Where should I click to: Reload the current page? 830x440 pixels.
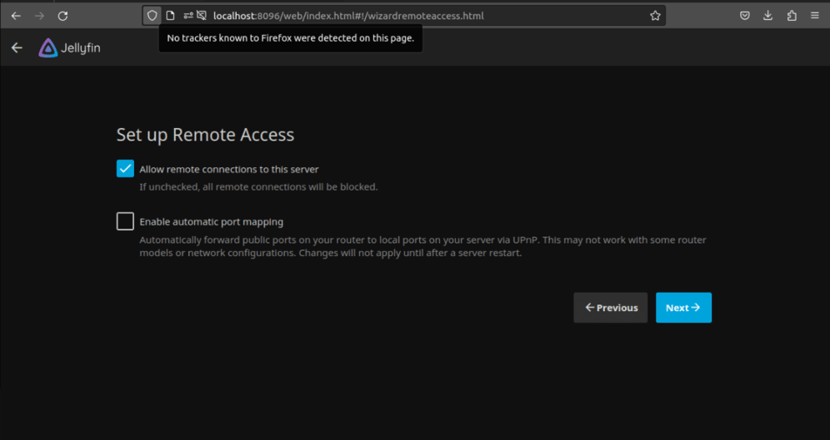click(62, 16)
